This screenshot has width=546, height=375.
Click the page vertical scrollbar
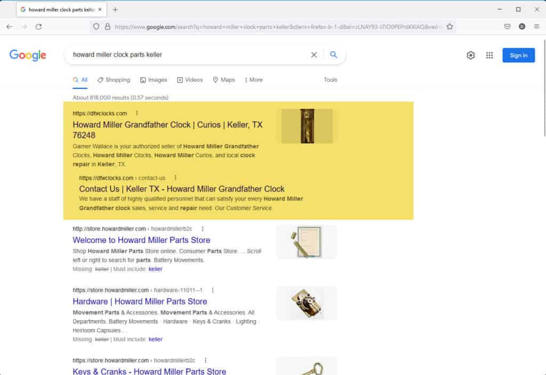pos(544,88)
